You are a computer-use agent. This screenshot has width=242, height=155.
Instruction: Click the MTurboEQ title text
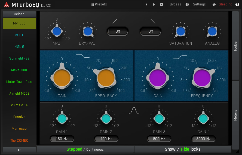(x=26, y=5)
